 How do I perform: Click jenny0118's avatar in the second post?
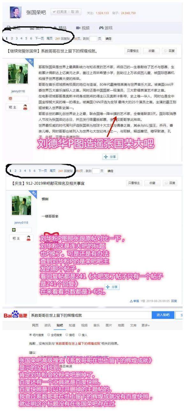[x=21, y=205]
